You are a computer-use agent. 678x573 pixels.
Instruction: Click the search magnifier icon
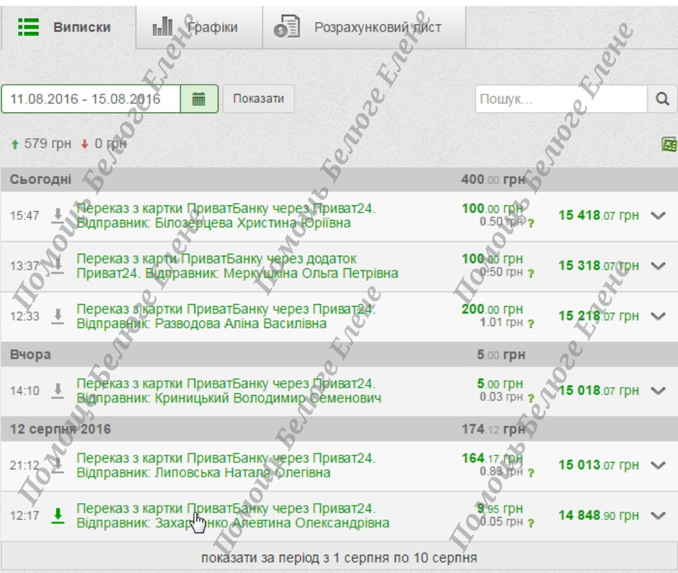(x=662, y=99)
